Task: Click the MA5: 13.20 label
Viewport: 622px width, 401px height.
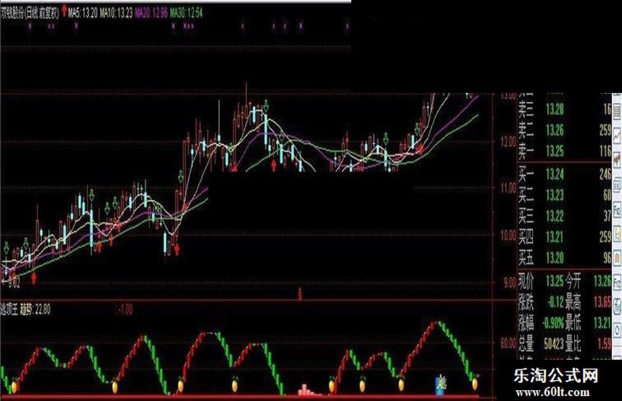Action: pos(82,13)
